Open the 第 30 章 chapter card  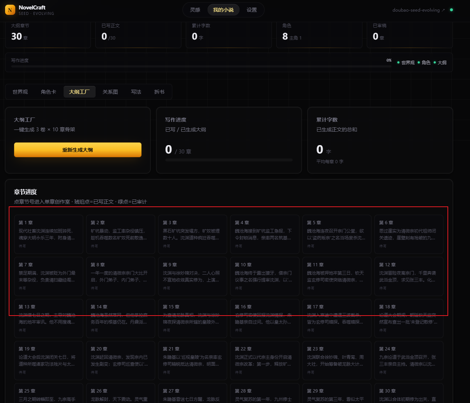pyautogui.click(x=409, y=393)
